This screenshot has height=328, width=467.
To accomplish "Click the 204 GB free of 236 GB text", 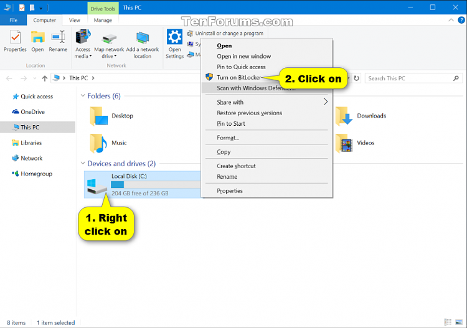I will pos(140,193).
